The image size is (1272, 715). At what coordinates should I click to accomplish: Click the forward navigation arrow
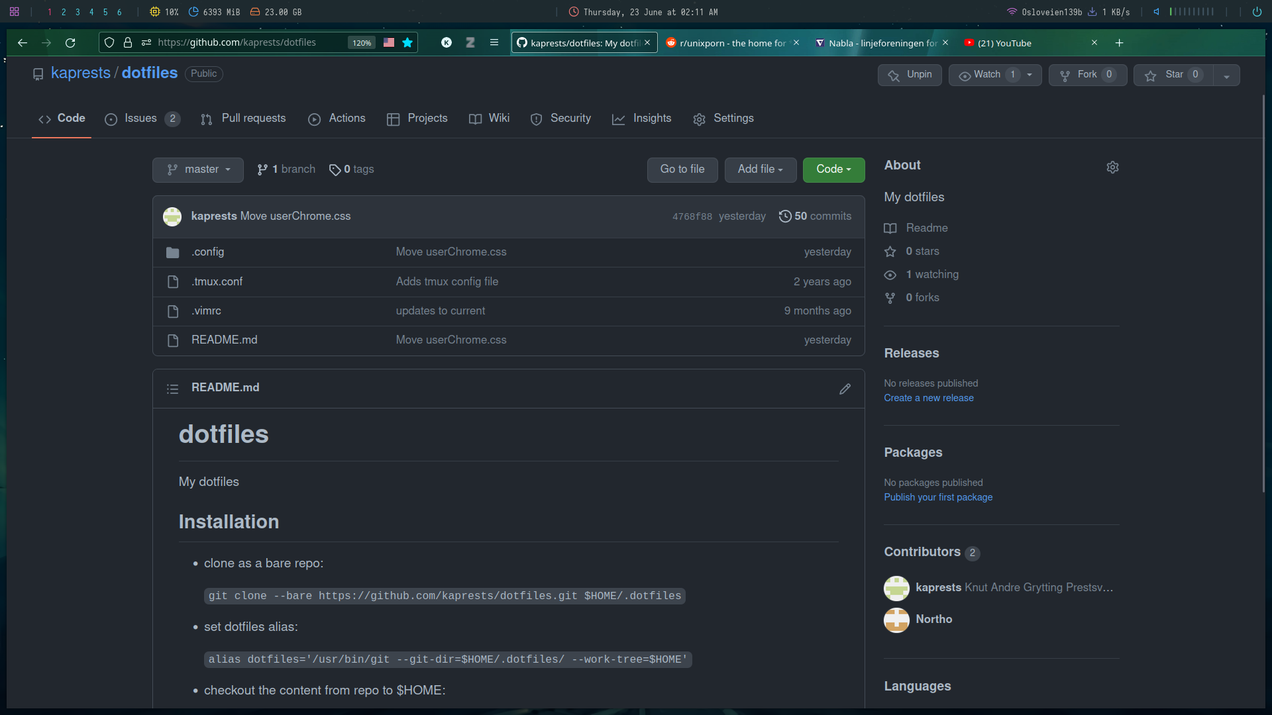46,42
